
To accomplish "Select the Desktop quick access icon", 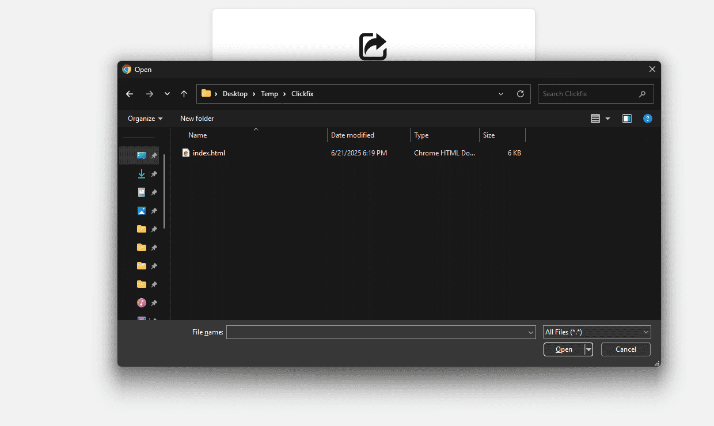I will [142, 155].
